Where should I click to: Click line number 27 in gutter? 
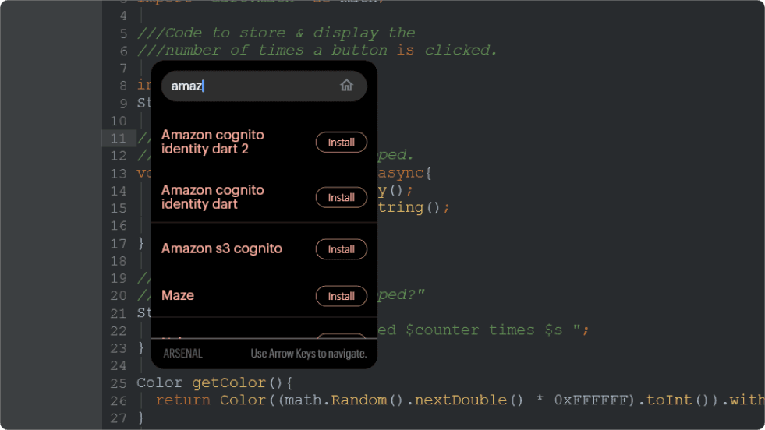click(x=119, y=418)
